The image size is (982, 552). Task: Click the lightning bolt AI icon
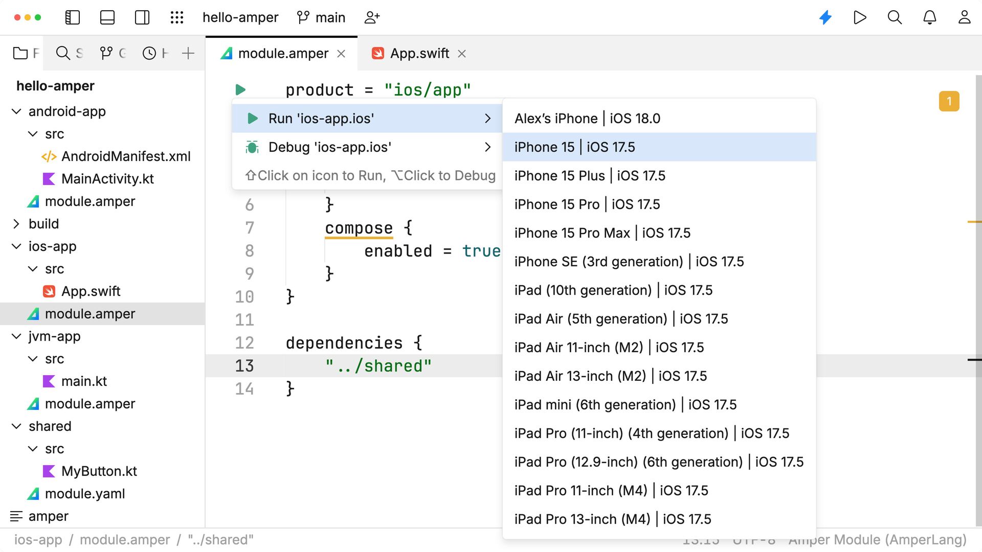tap(825, 17)
